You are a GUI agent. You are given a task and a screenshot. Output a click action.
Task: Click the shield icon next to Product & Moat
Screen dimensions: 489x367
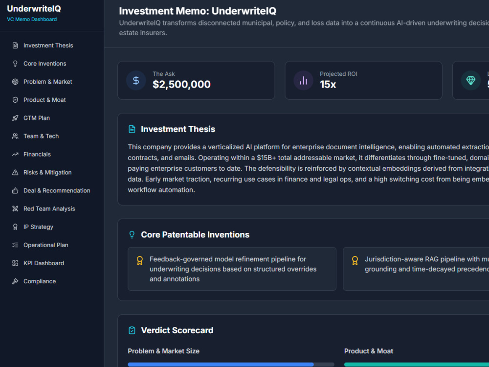click(15, 100)
